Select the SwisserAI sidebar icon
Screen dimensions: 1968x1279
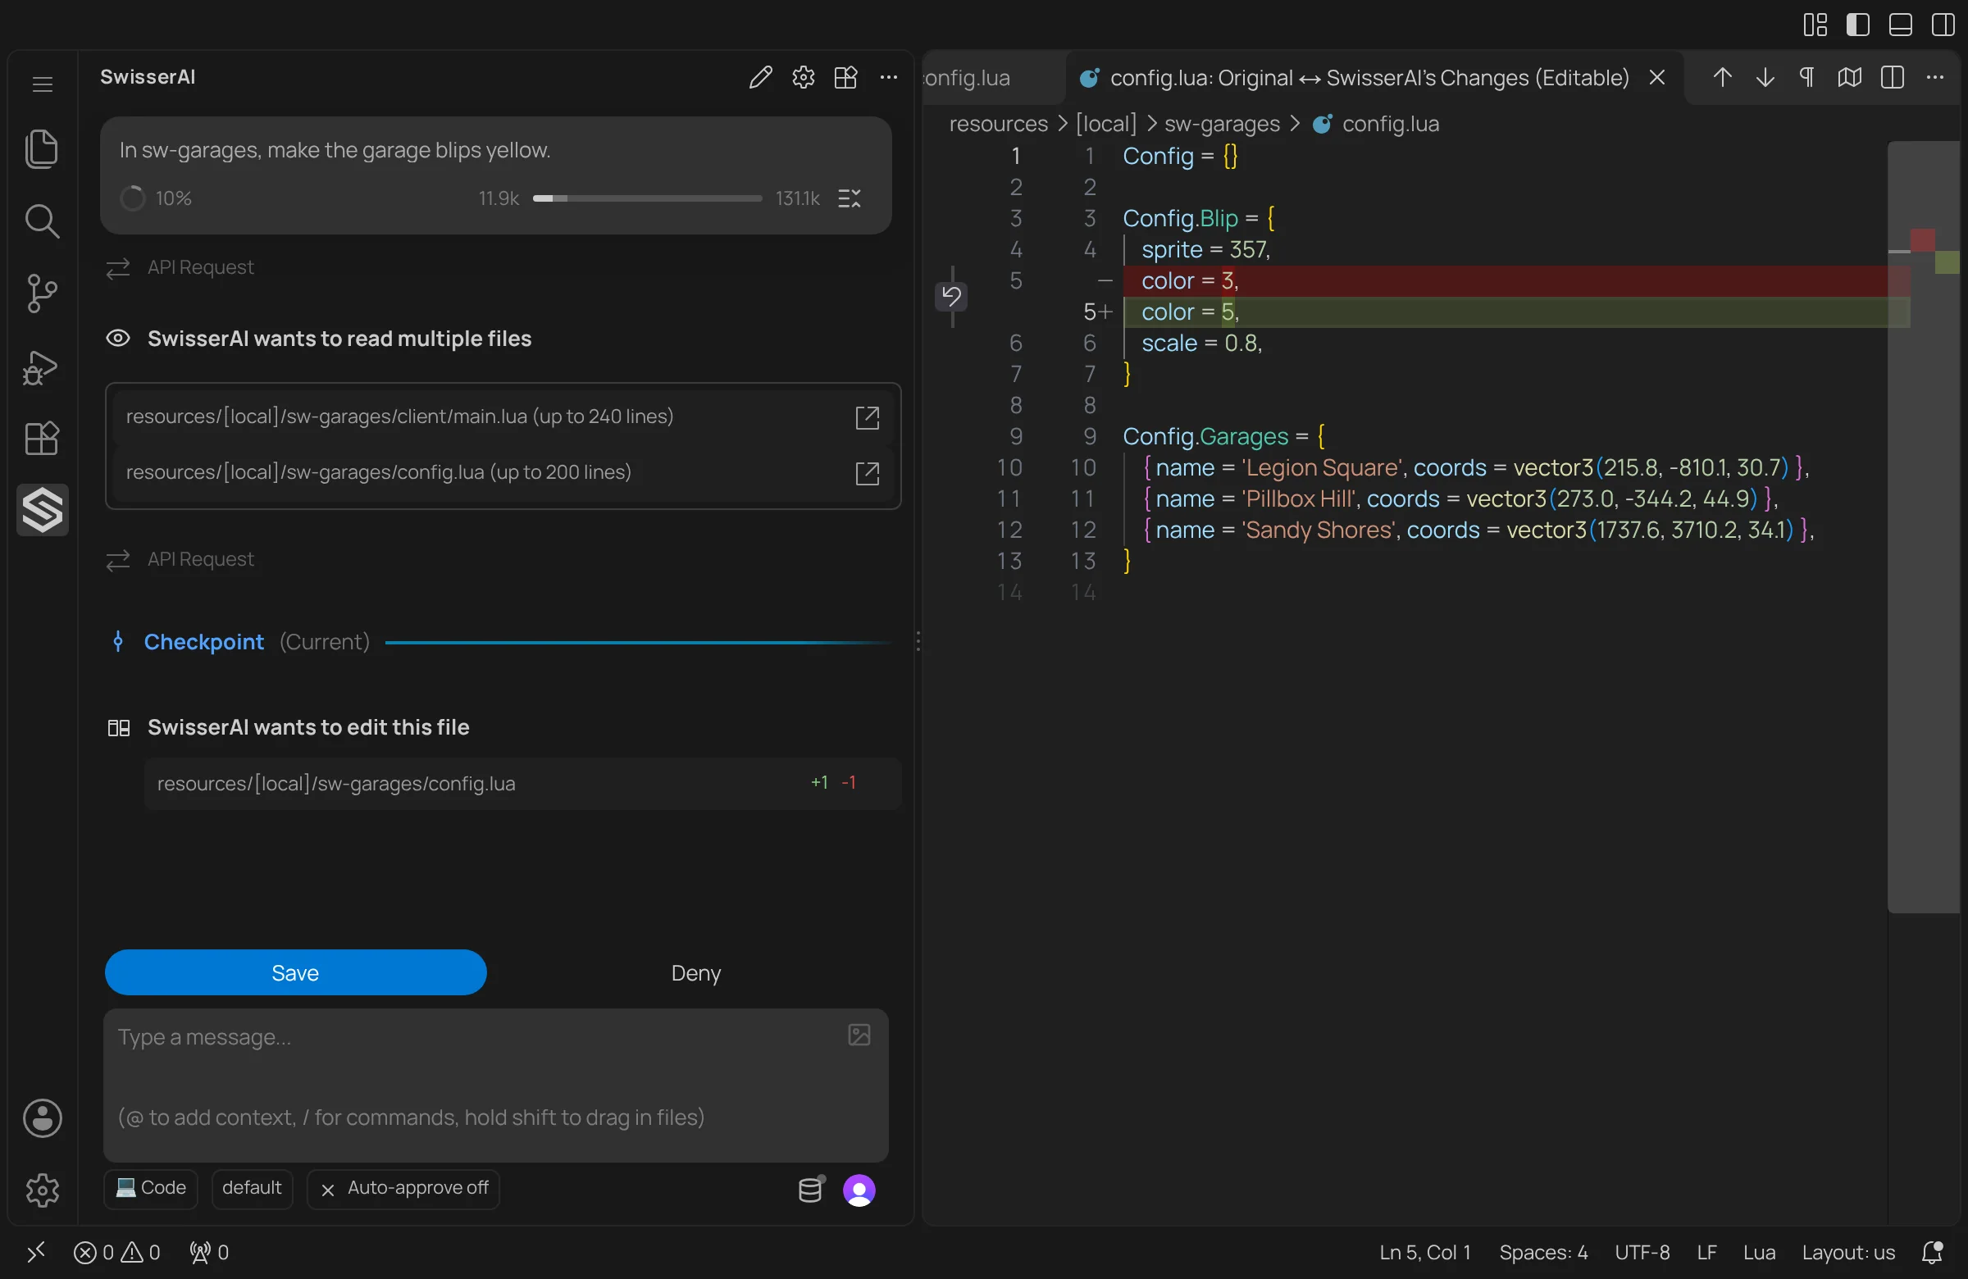tap(42, 510)
